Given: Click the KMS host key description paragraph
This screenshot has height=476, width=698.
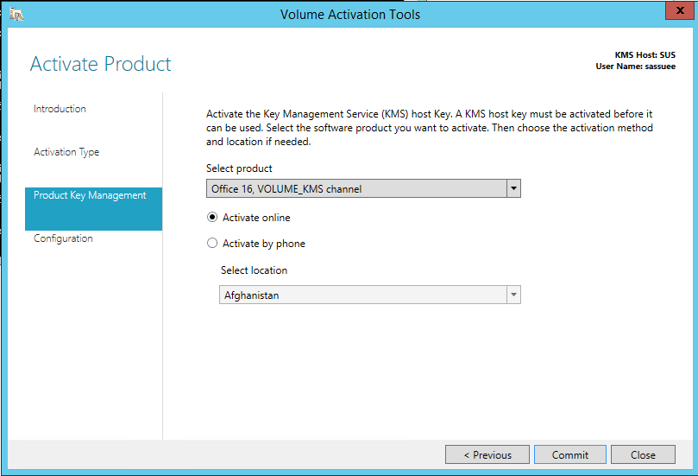Looking at the screenshot, I should [x=429, y=128].
